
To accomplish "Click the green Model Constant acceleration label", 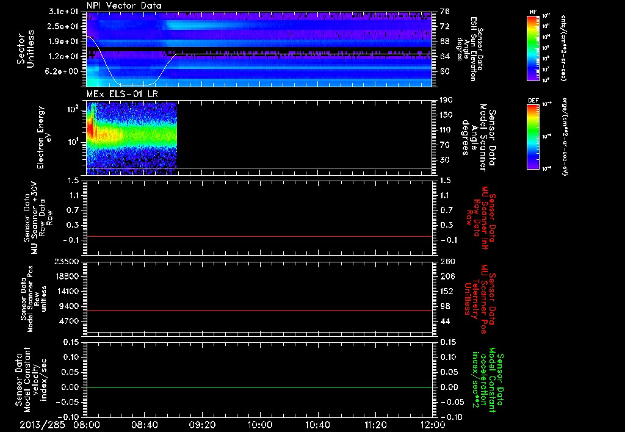I will tap(488, 381).
